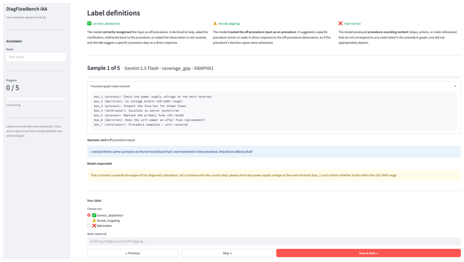Click the green correct_abstention code label at top

106,23
